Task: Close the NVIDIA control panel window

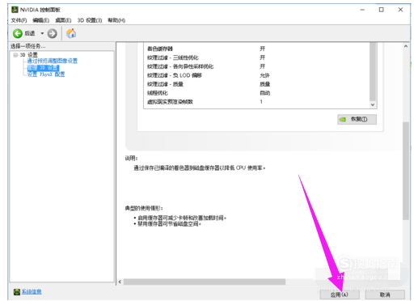Action: pyautogui.click(x=400, y=10)
